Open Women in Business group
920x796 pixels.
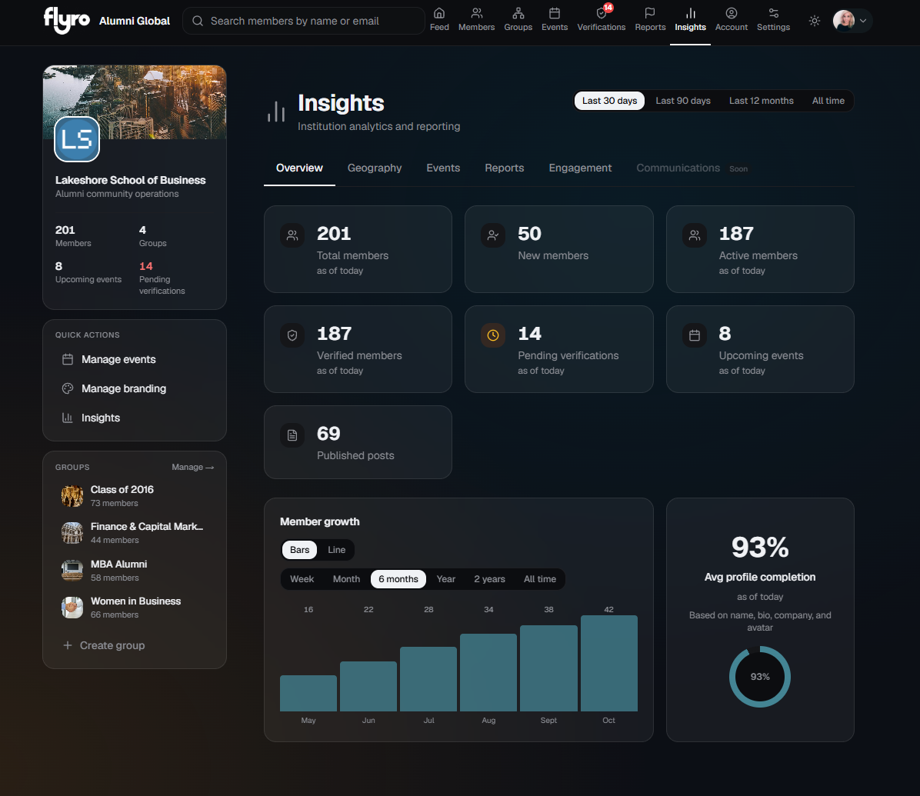click(135, 607)
